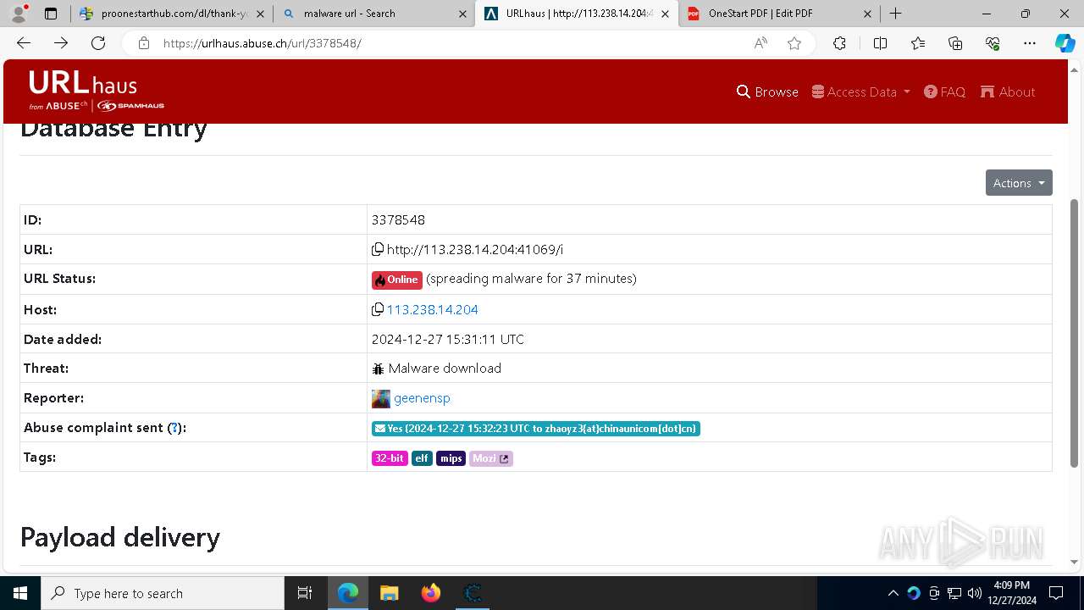Open Firefox from taskbar
This screenshot has height=610, width=1084.
coord(431,593)
